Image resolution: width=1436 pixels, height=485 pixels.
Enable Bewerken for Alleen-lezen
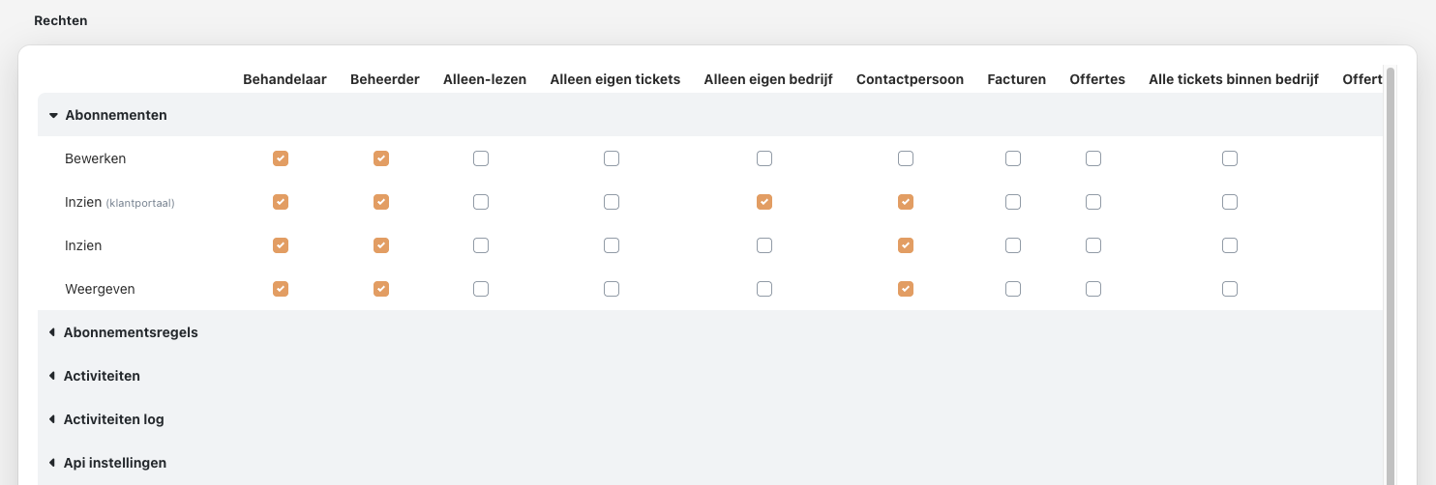pyautogui.click(x=481, y=158)
